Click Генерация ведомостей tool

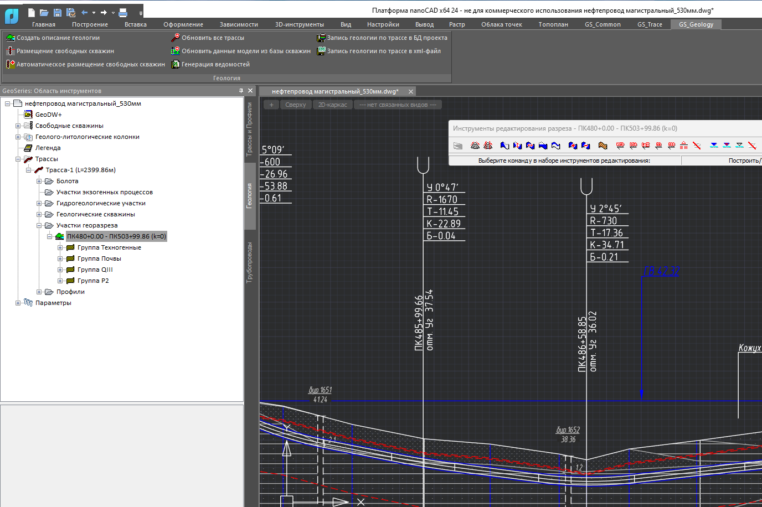210,64
